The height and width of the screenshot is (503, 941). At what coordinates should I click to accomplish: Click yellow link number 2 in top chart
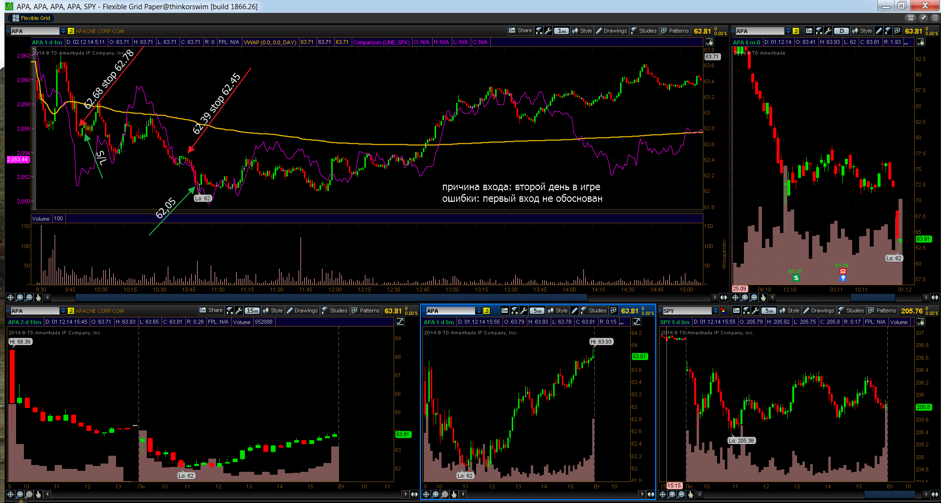point(71,31)
